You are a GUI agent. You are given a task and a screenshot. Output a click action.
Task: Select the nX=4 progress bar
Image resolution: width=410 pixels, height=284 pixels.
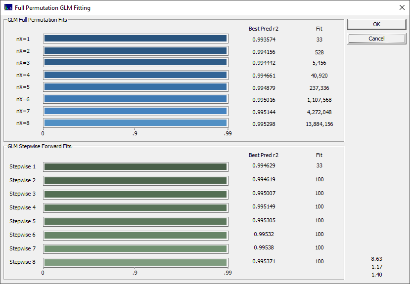pos(136,75)
